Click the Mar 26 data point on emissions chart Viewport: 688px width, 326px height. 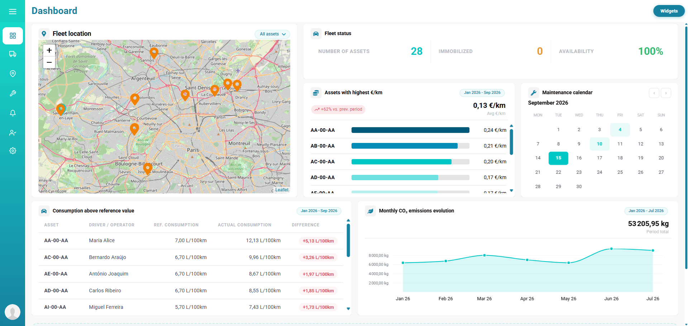point(484,255)
